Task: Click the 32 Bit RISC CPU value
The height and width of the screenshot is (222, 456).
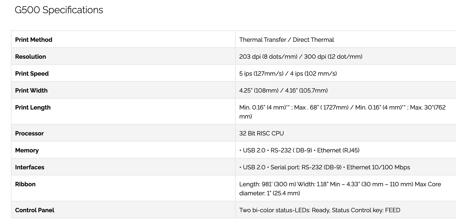Action: click(261, 133)
